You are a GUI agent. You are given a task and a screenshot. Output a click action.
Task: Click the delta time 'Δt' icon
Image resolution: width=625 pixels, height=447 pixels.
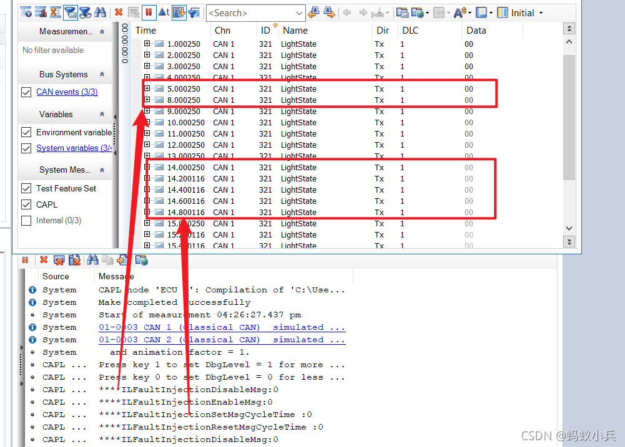click(x=164, y=12)
